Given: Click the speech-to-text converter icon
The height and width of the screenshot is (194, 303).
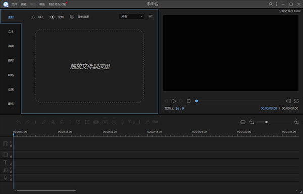Looking at the screenshot, I should [132, 122].
